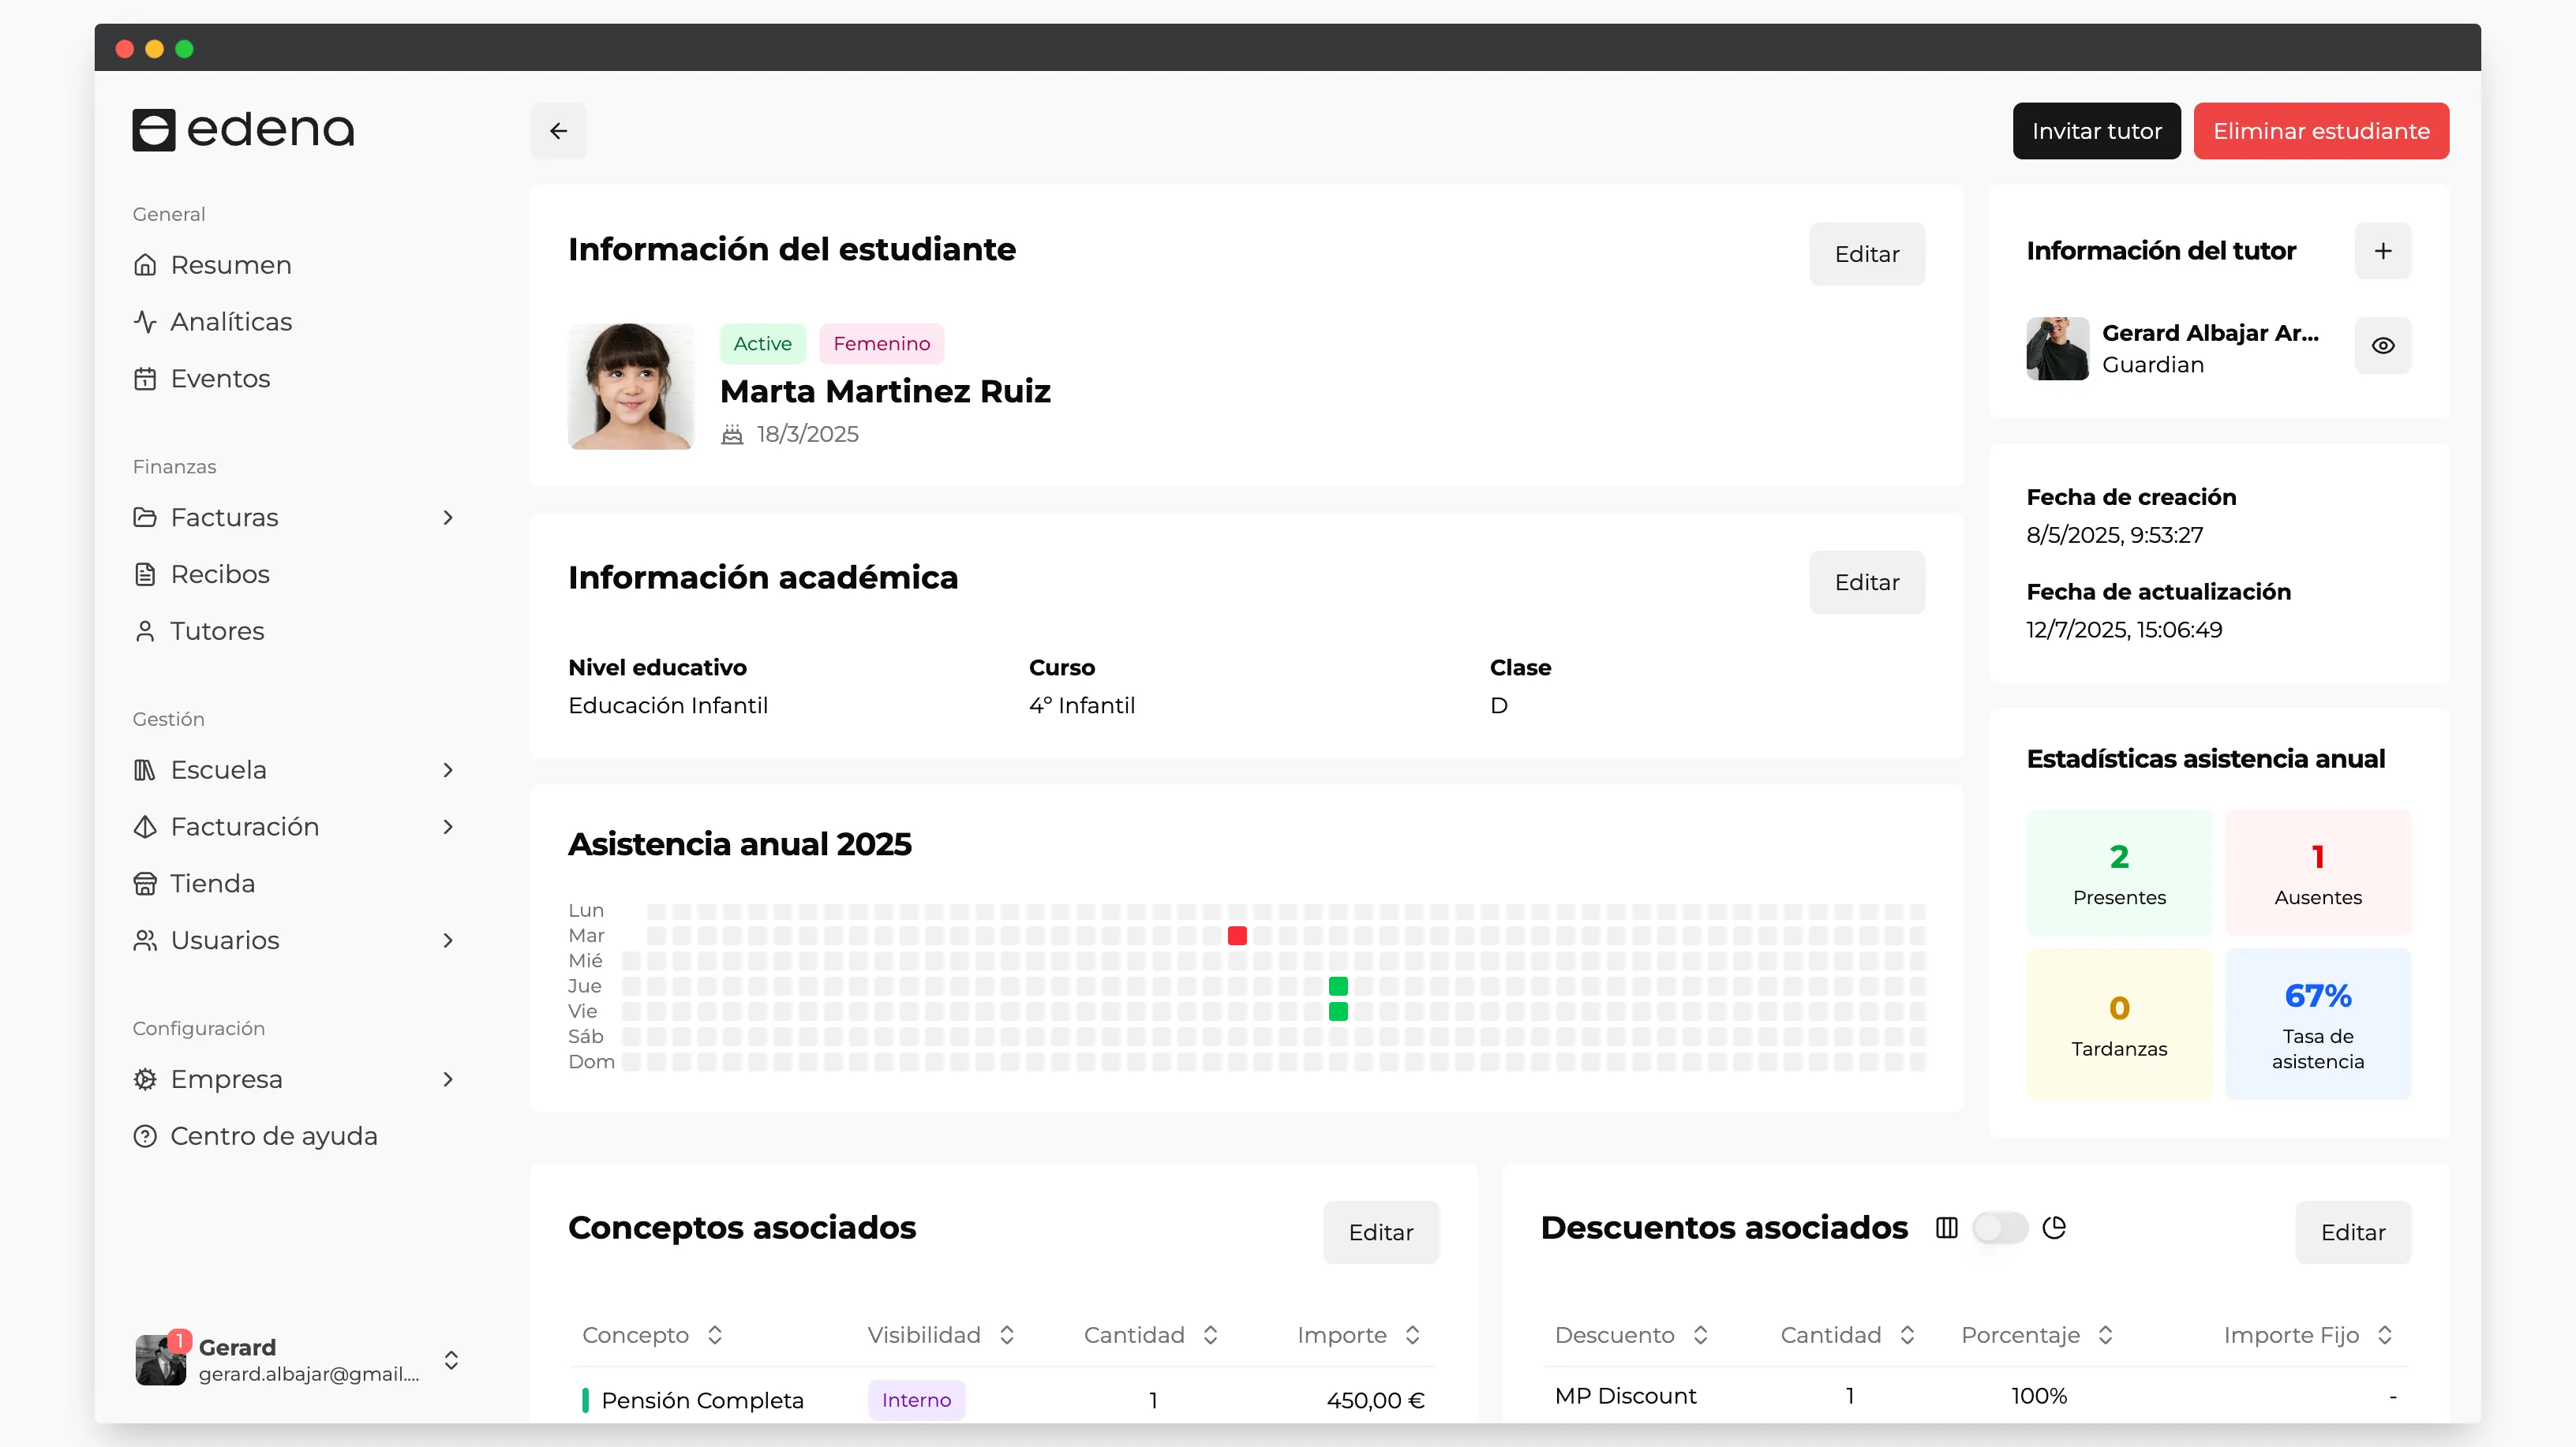Screen dimensions: 2576x1447
Task: Open the Recibos menu item
Action: click(x=294, y=574)
